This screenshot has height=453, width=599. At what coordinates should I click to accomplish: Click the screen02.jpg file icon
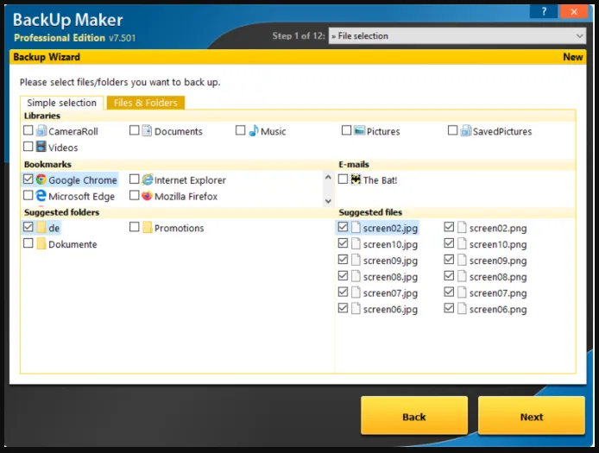pyautogui.click(x=356, y=227)
